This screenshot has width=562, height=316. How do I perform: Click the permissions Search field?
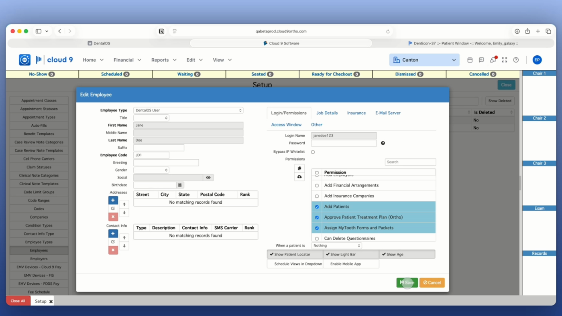pyautogui.click(x=410, y=162)
